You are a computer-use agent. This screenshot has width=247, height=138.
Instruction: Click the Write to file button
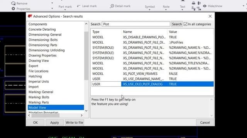[74, 123]
